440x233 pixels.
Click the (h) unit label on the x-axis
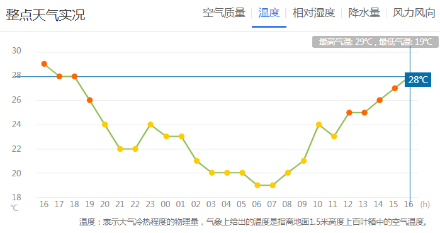[x=425, y=204]
